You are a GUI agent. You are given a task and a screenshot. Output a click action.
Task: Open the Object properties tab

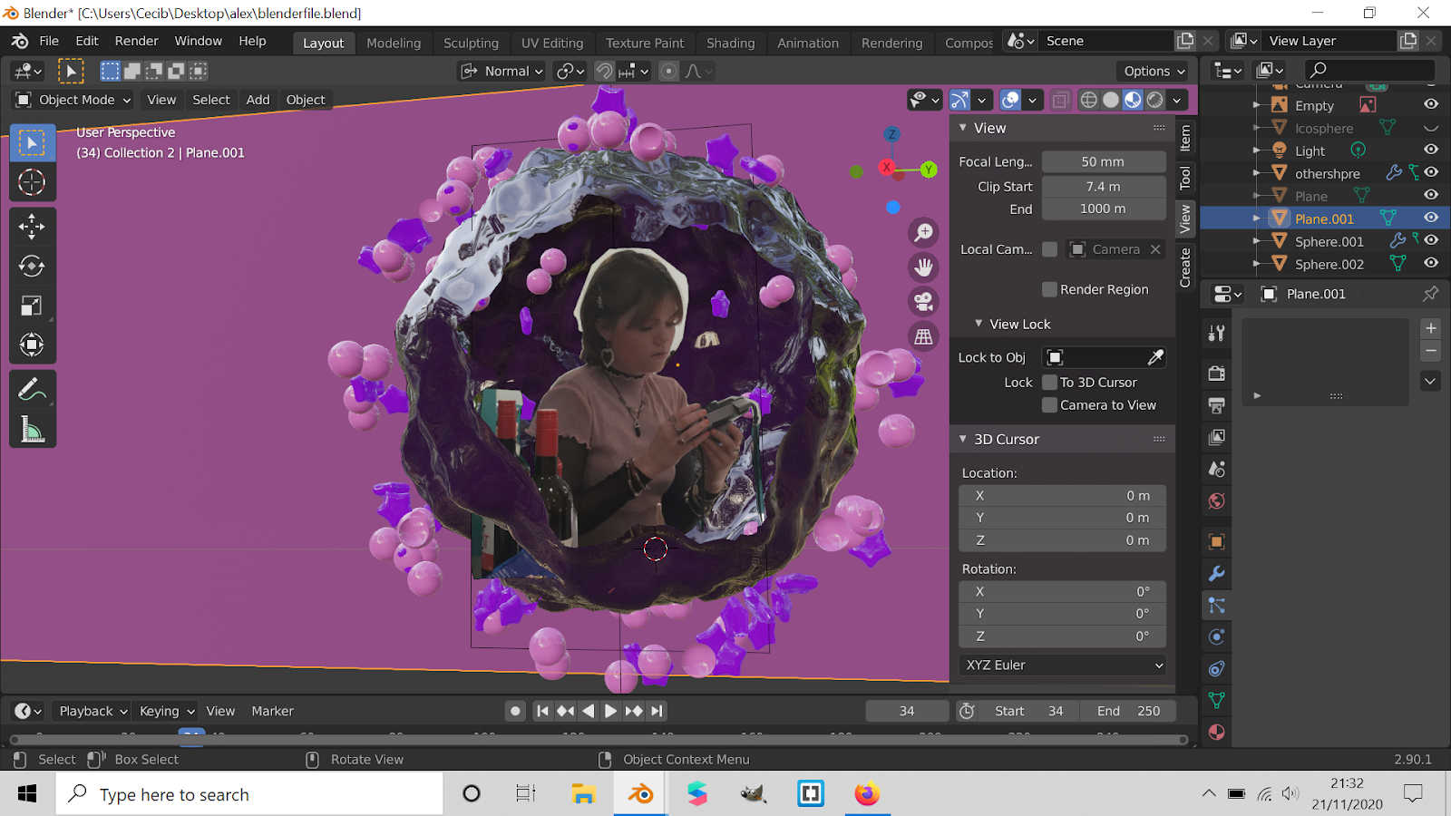[1217, 541]
